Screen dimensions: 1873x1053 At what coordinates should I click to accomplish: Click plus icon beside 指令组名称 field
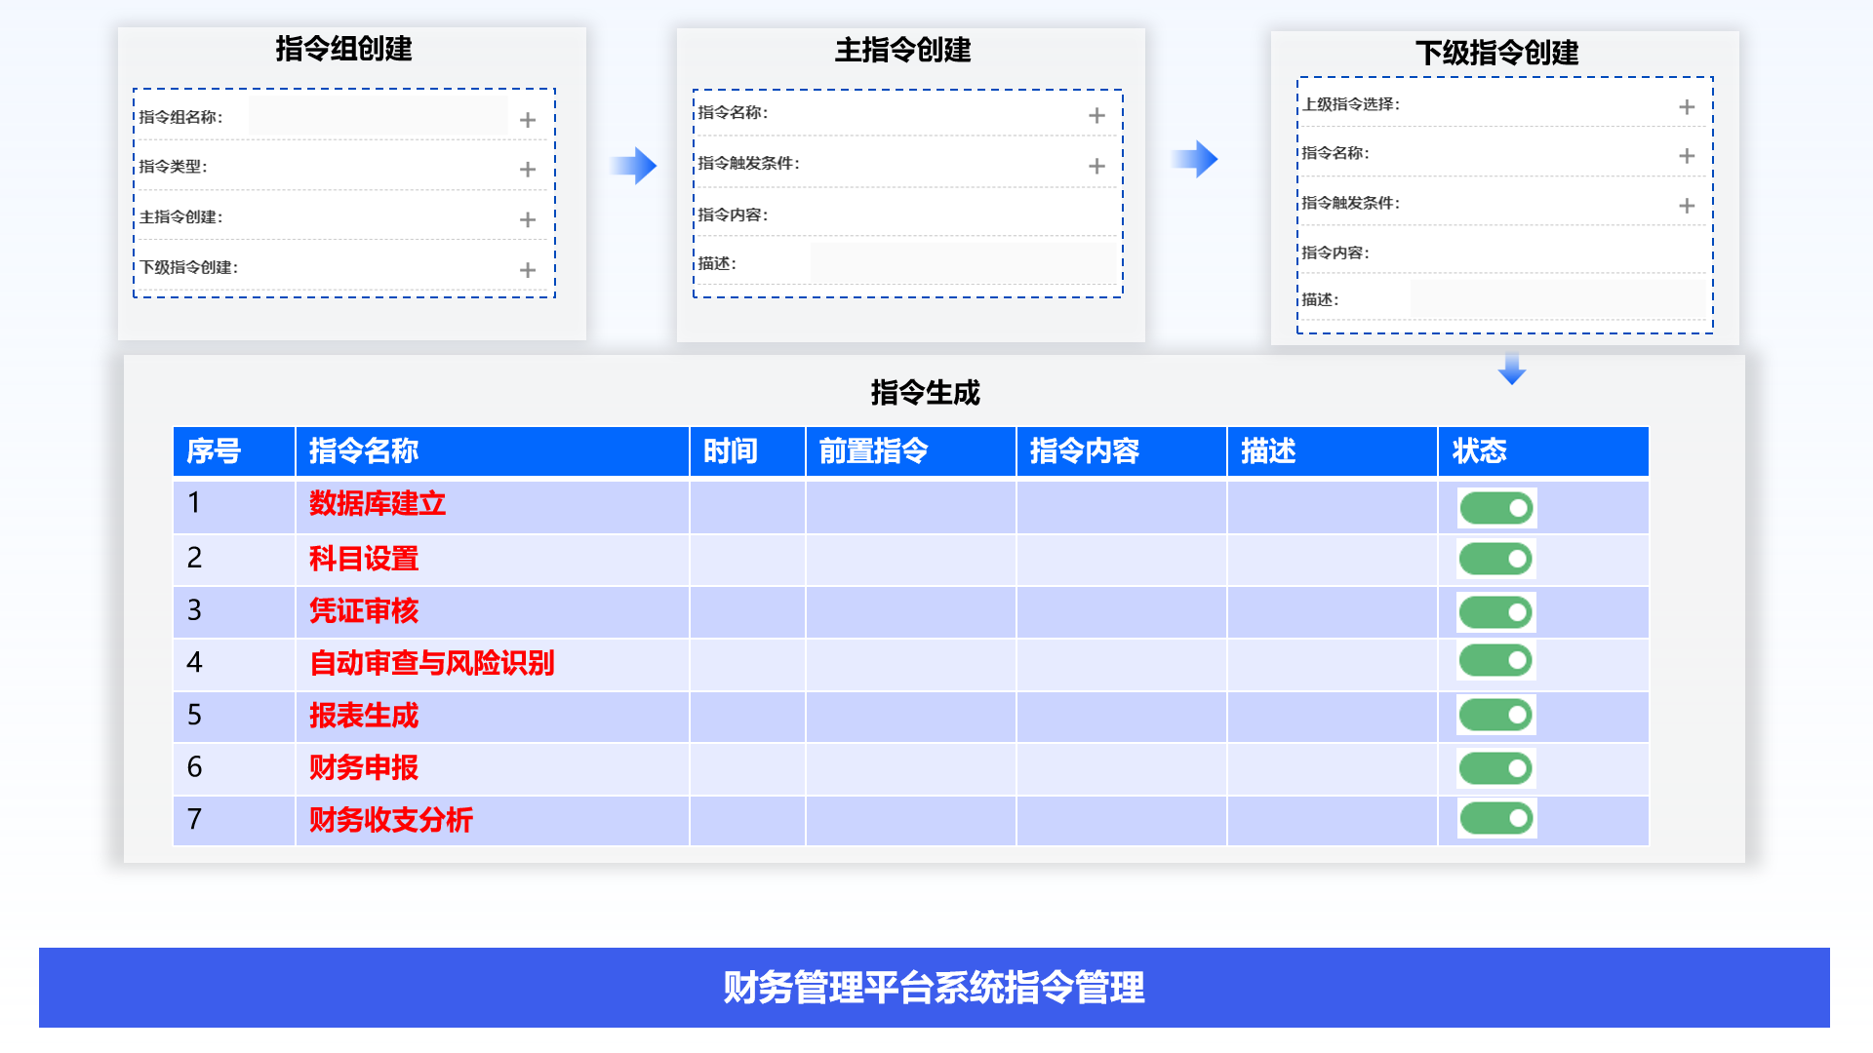(528, 120)
